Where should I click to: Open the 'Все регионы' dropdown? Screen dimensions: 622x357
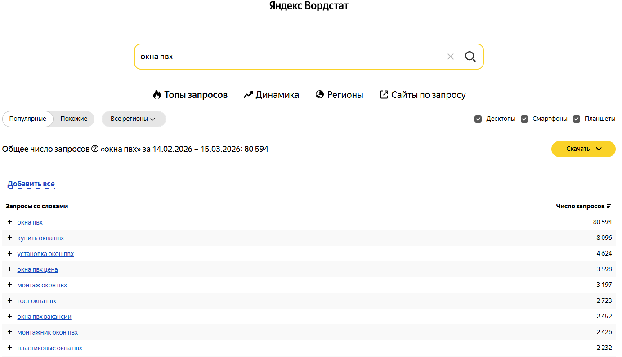pyautogui.click(x=134, y=119)
